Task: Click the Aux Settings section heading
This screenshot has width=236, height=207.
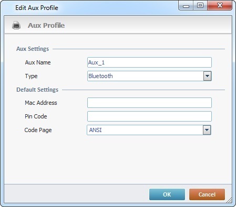Action: coord(33,49)
